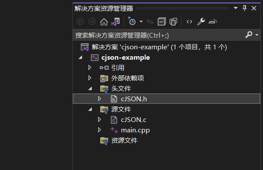Collapse the cjson-example project node
This screenshot has height=170, width=263.
coord(81,58)
